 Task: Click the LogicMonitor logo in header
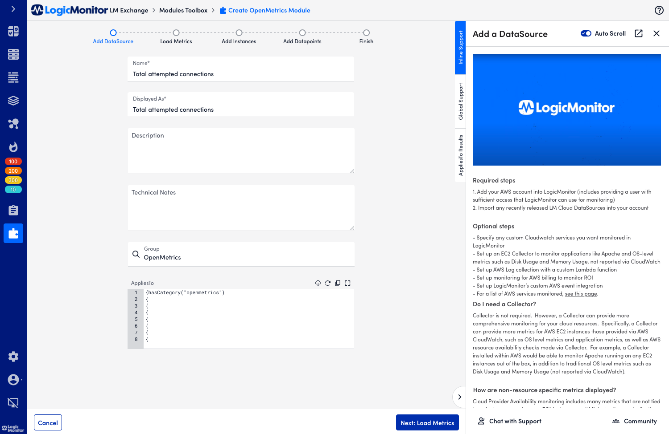pos(70,10)
